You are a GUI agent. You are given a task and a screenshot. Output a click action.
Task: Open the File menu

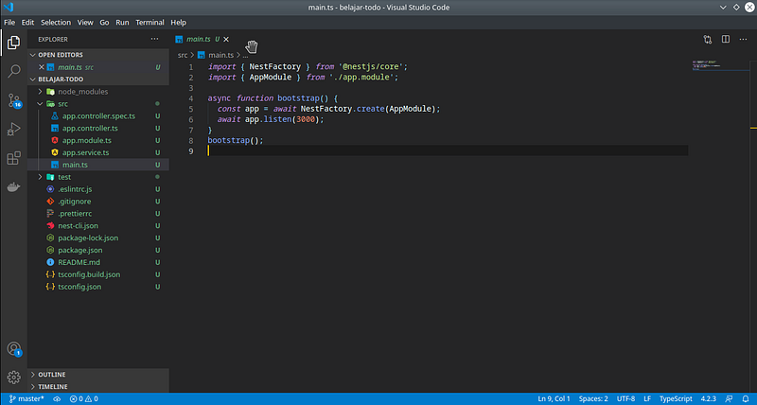click(9, 22)
